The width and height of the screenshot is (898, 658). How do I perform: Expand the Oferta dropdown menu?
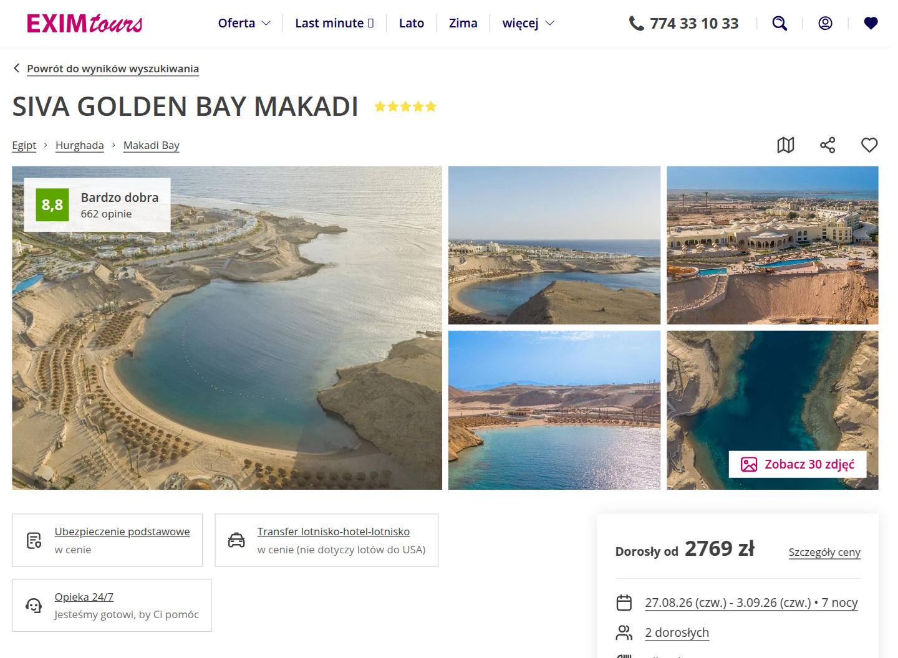click(244, 23)
